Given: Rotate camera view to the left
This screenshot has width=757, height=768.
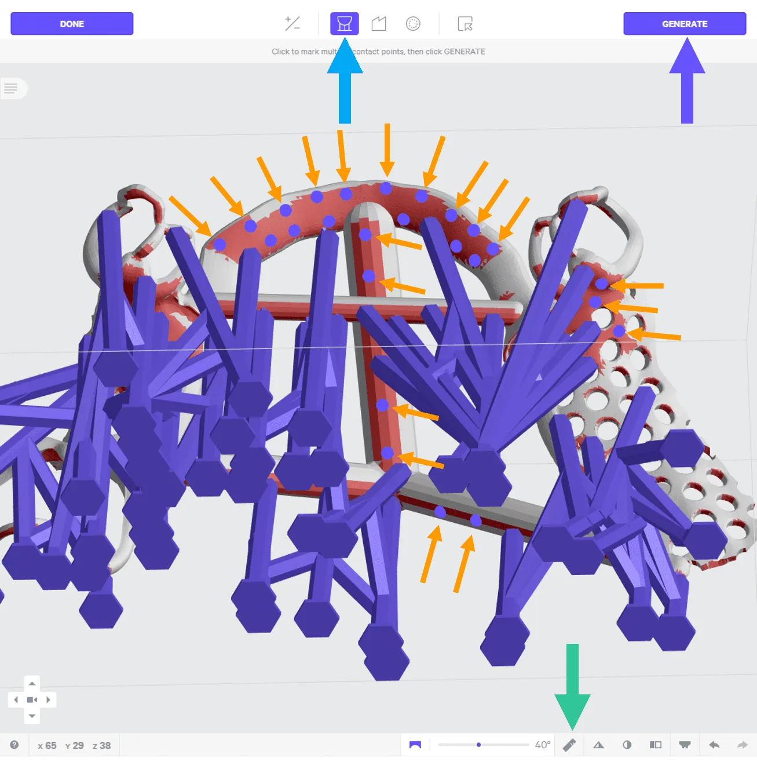Looking at the screenshot, I should coord(16,700).
